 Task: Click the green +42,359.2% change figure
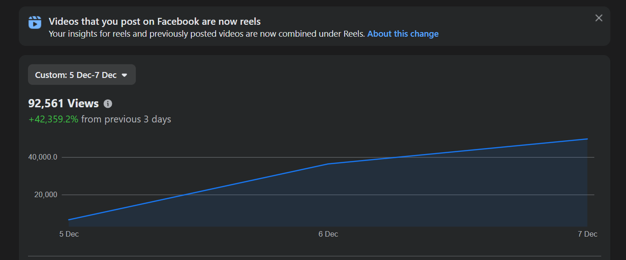tap(53, 119)
